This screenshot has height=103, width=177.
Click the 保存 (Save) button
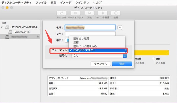[122, 64]
